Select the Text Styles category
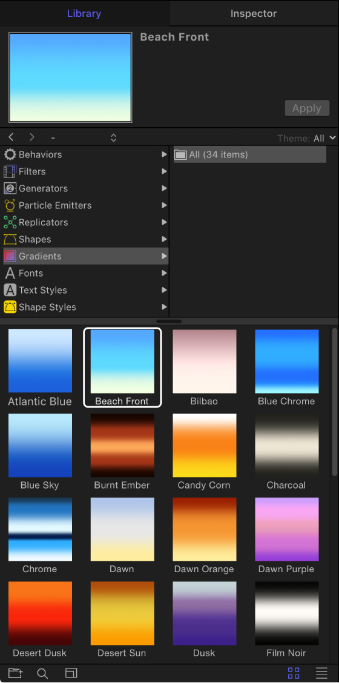 [86, 290]
